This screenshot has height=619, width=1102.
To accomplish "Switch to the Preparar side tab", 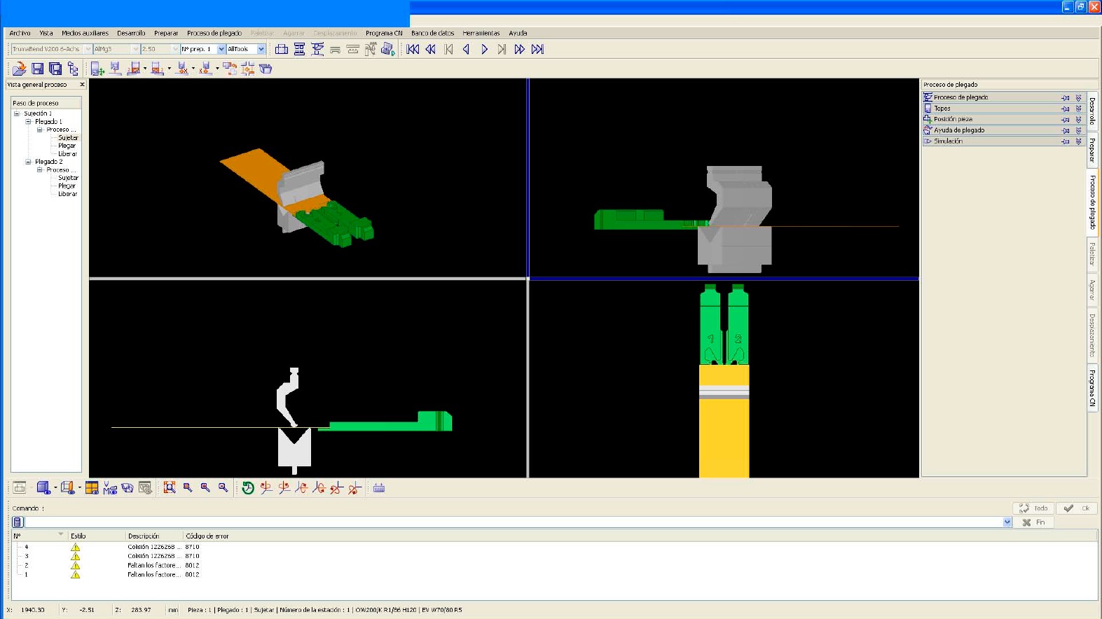I will pos(1092,150).
